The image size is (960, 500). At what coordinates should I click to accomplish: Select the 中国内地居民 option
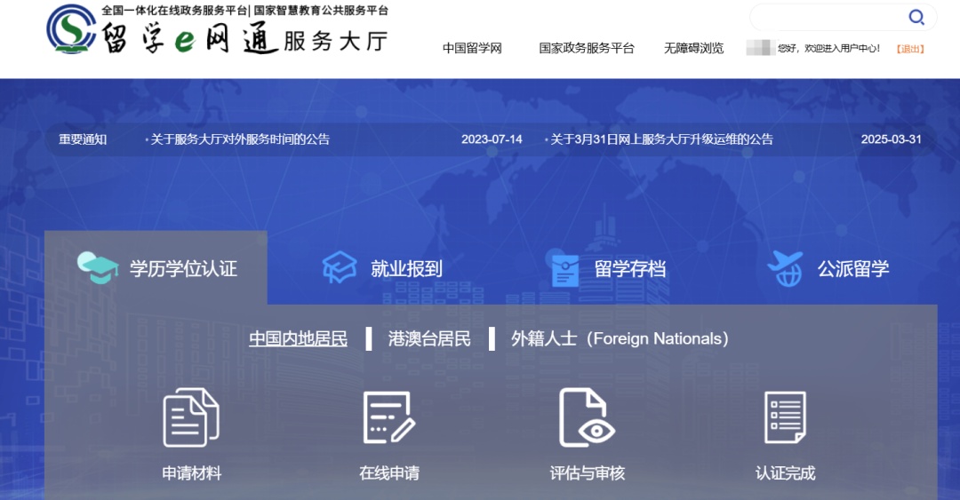298,338
